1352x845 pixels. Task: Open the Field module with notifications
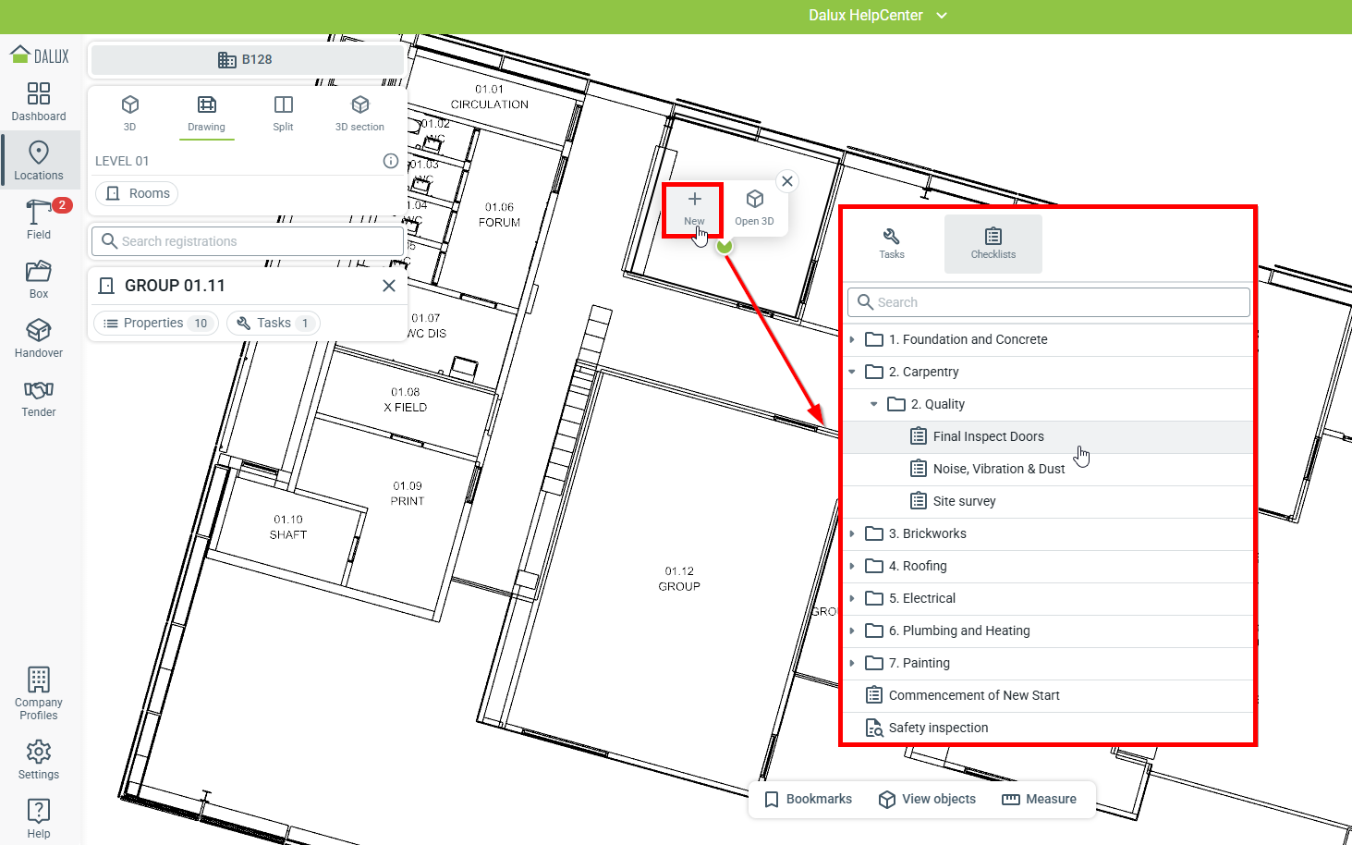coord(39,219)
